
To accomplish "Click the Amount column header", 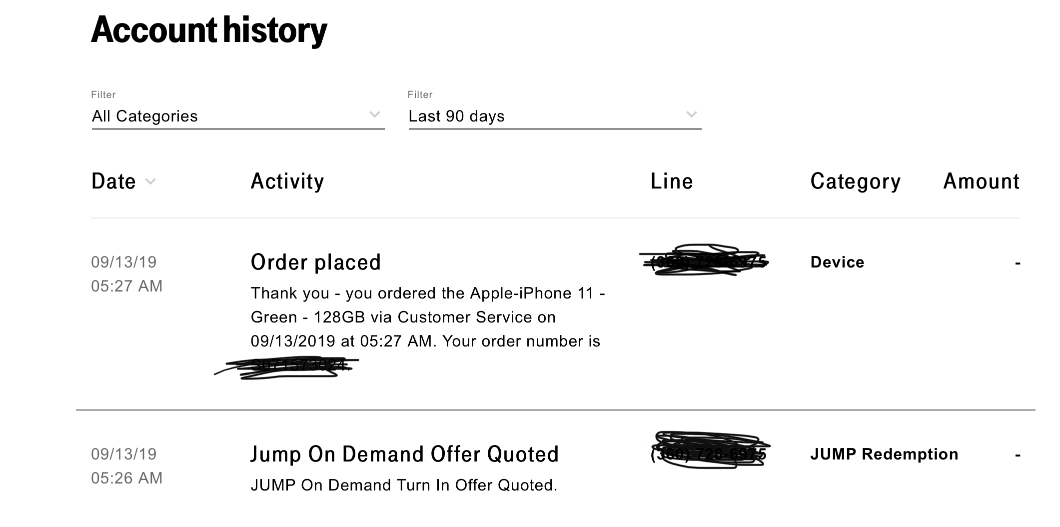I will [982, 181].
